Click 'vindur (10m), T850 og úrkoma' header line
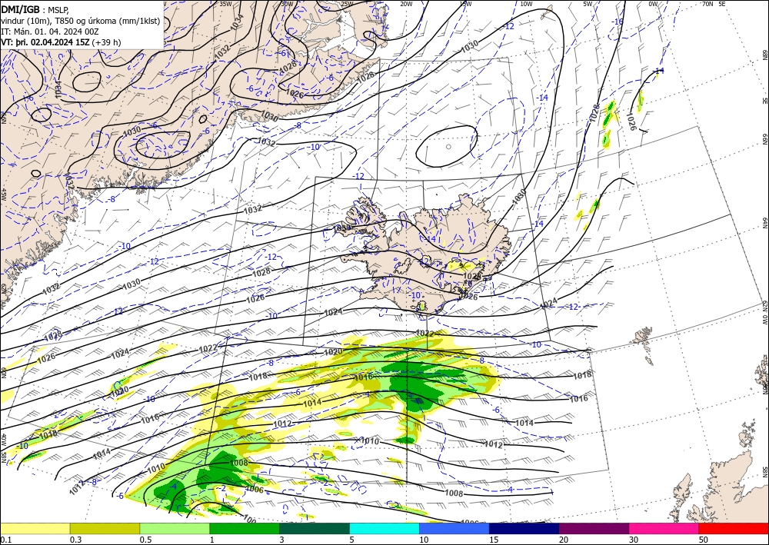 [x=81, y=20]
